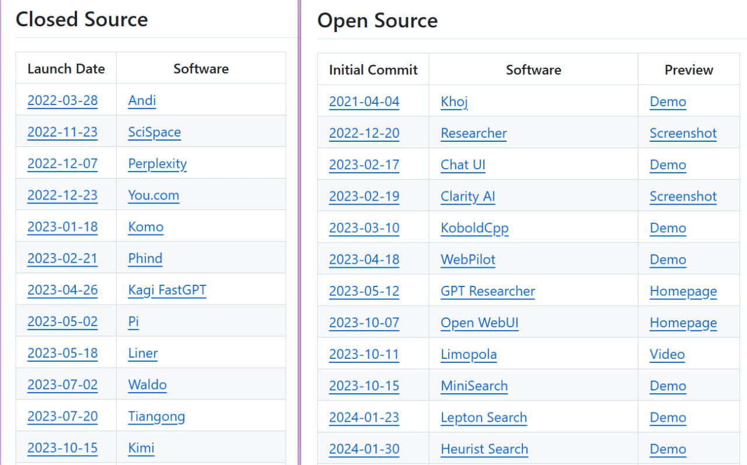The image size is (747, 465).
Task: Open the KoboldCpp Demo link
Action: (x=668, y=228)
